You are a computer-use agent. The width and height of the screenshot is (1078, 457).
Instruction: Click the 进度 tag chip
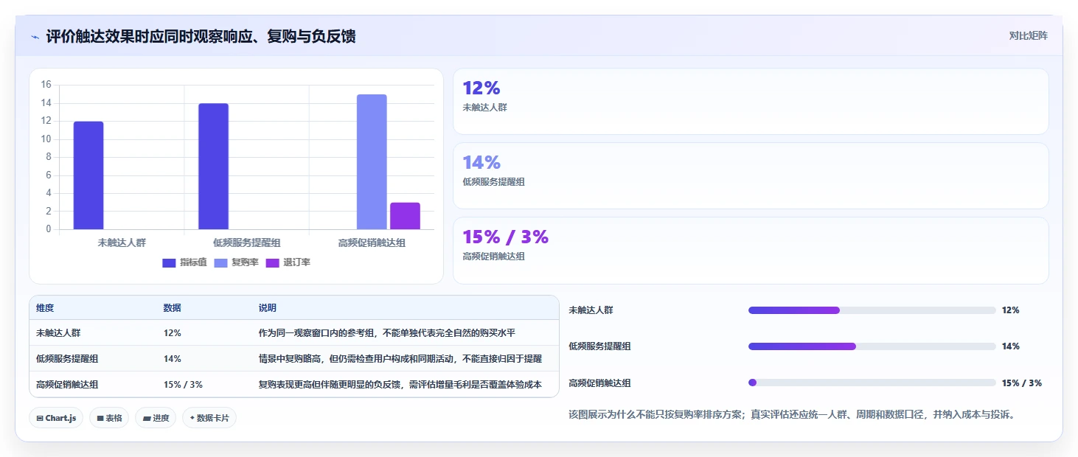(156, 418)
